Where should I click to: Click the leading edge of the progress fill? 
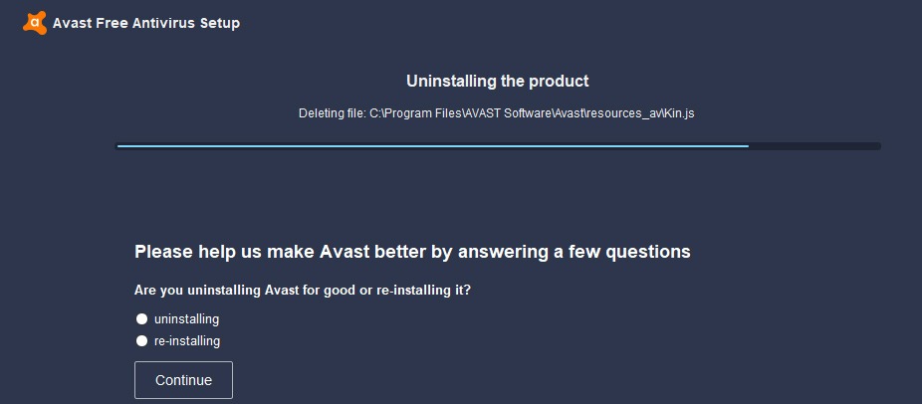click(x=747, y=146)
